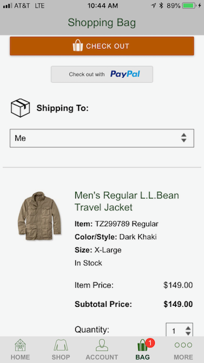The width and height of the screenshot is (204, 363).
Task: Open Men's Regular L.L.Bean Travel Jacket link
Action: (x=127, y=201)
